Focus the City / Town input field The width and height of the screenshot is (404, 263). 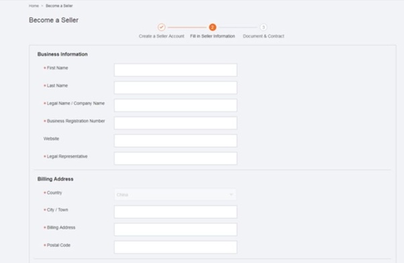(x=175, y=212)
